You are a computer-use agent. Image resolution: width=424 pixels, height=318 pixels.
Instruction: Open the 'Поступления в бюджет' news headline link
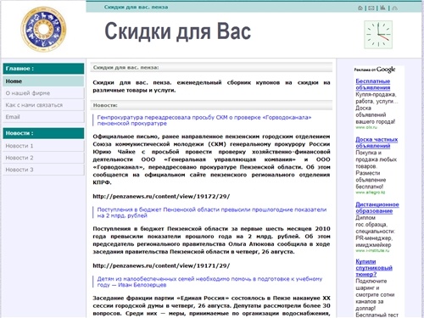click(x=212, y=213)
